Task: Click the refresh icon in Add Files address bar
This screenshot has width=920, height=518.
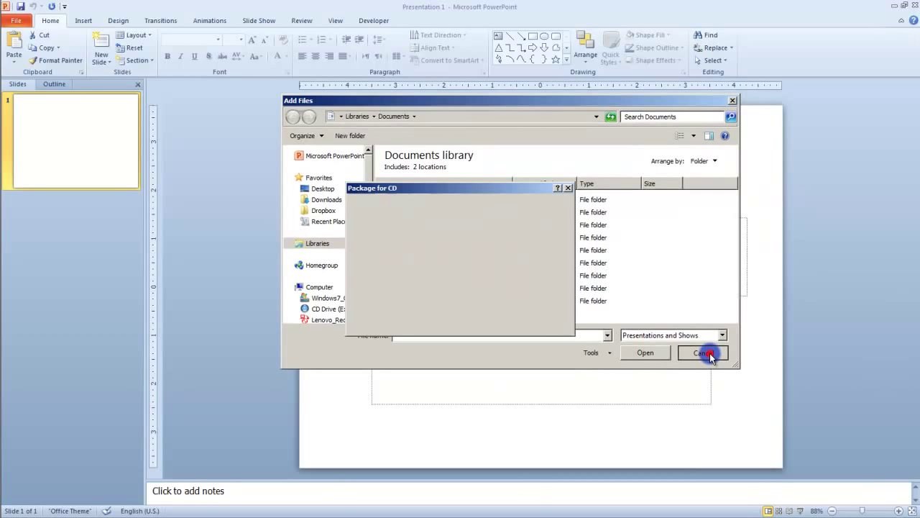Action: coord(610,117)
